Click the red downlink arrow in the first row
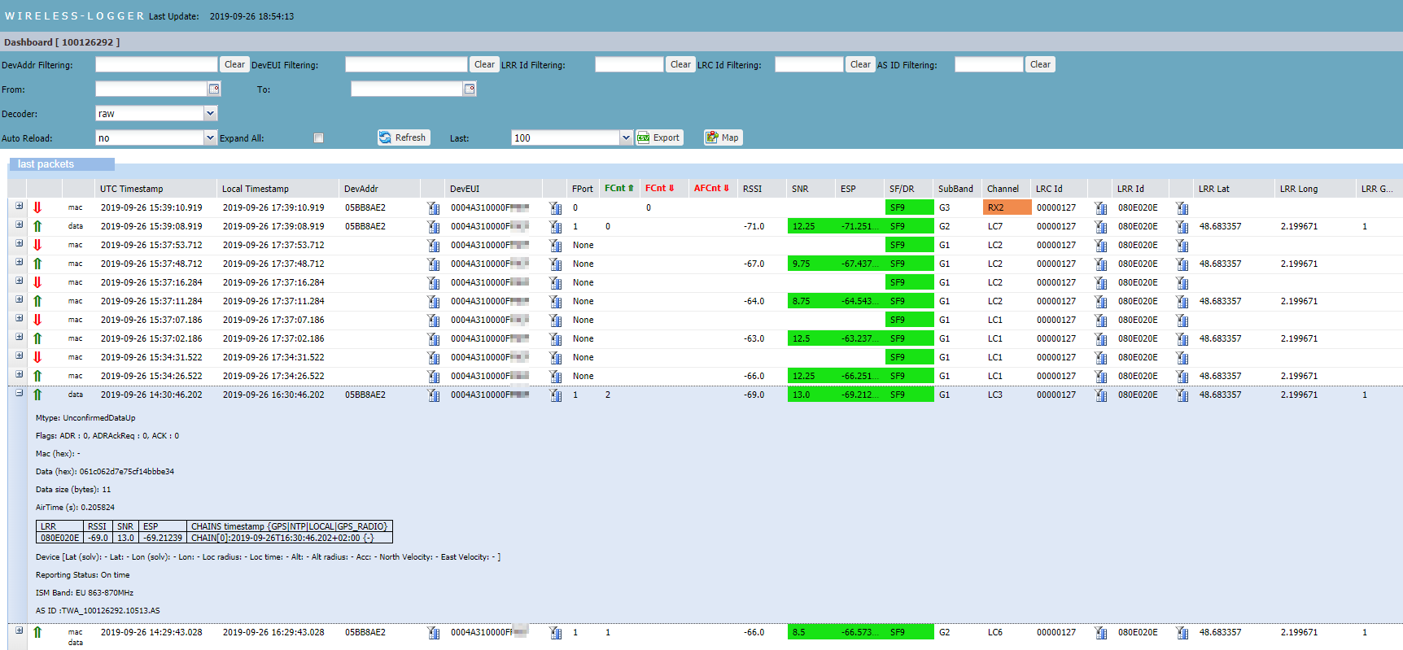The width and height of the screenshot is (1403, 650). 37,207
